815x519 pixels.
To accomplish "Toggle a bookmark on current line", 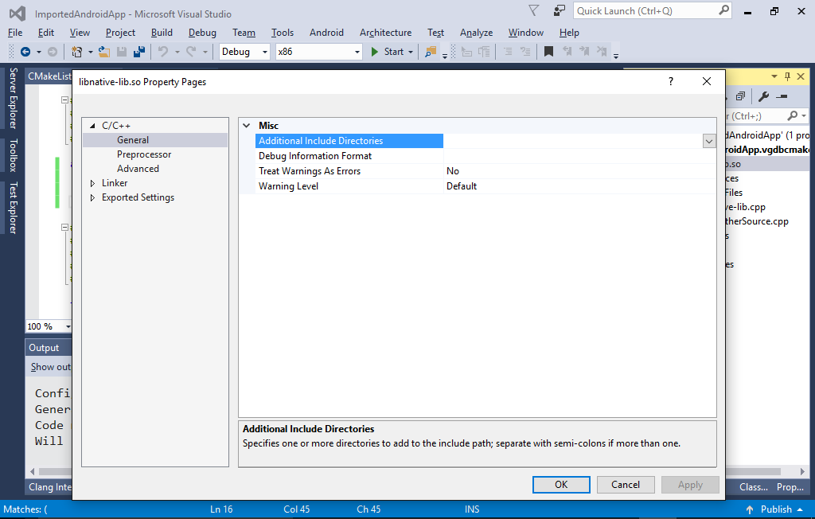I will click(548, 52).
